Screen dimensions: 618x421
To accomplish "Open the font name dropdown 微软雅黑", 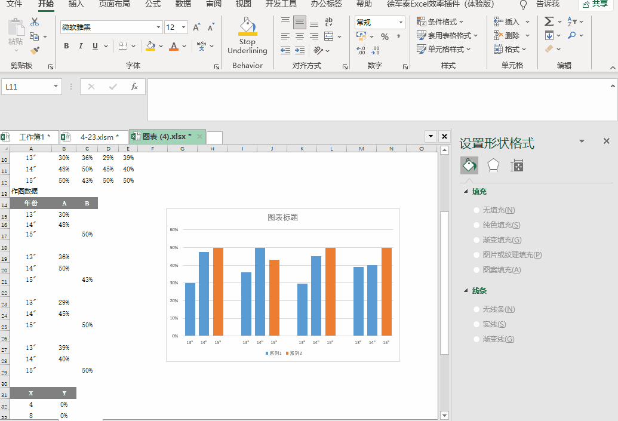I will pos(158,27).
